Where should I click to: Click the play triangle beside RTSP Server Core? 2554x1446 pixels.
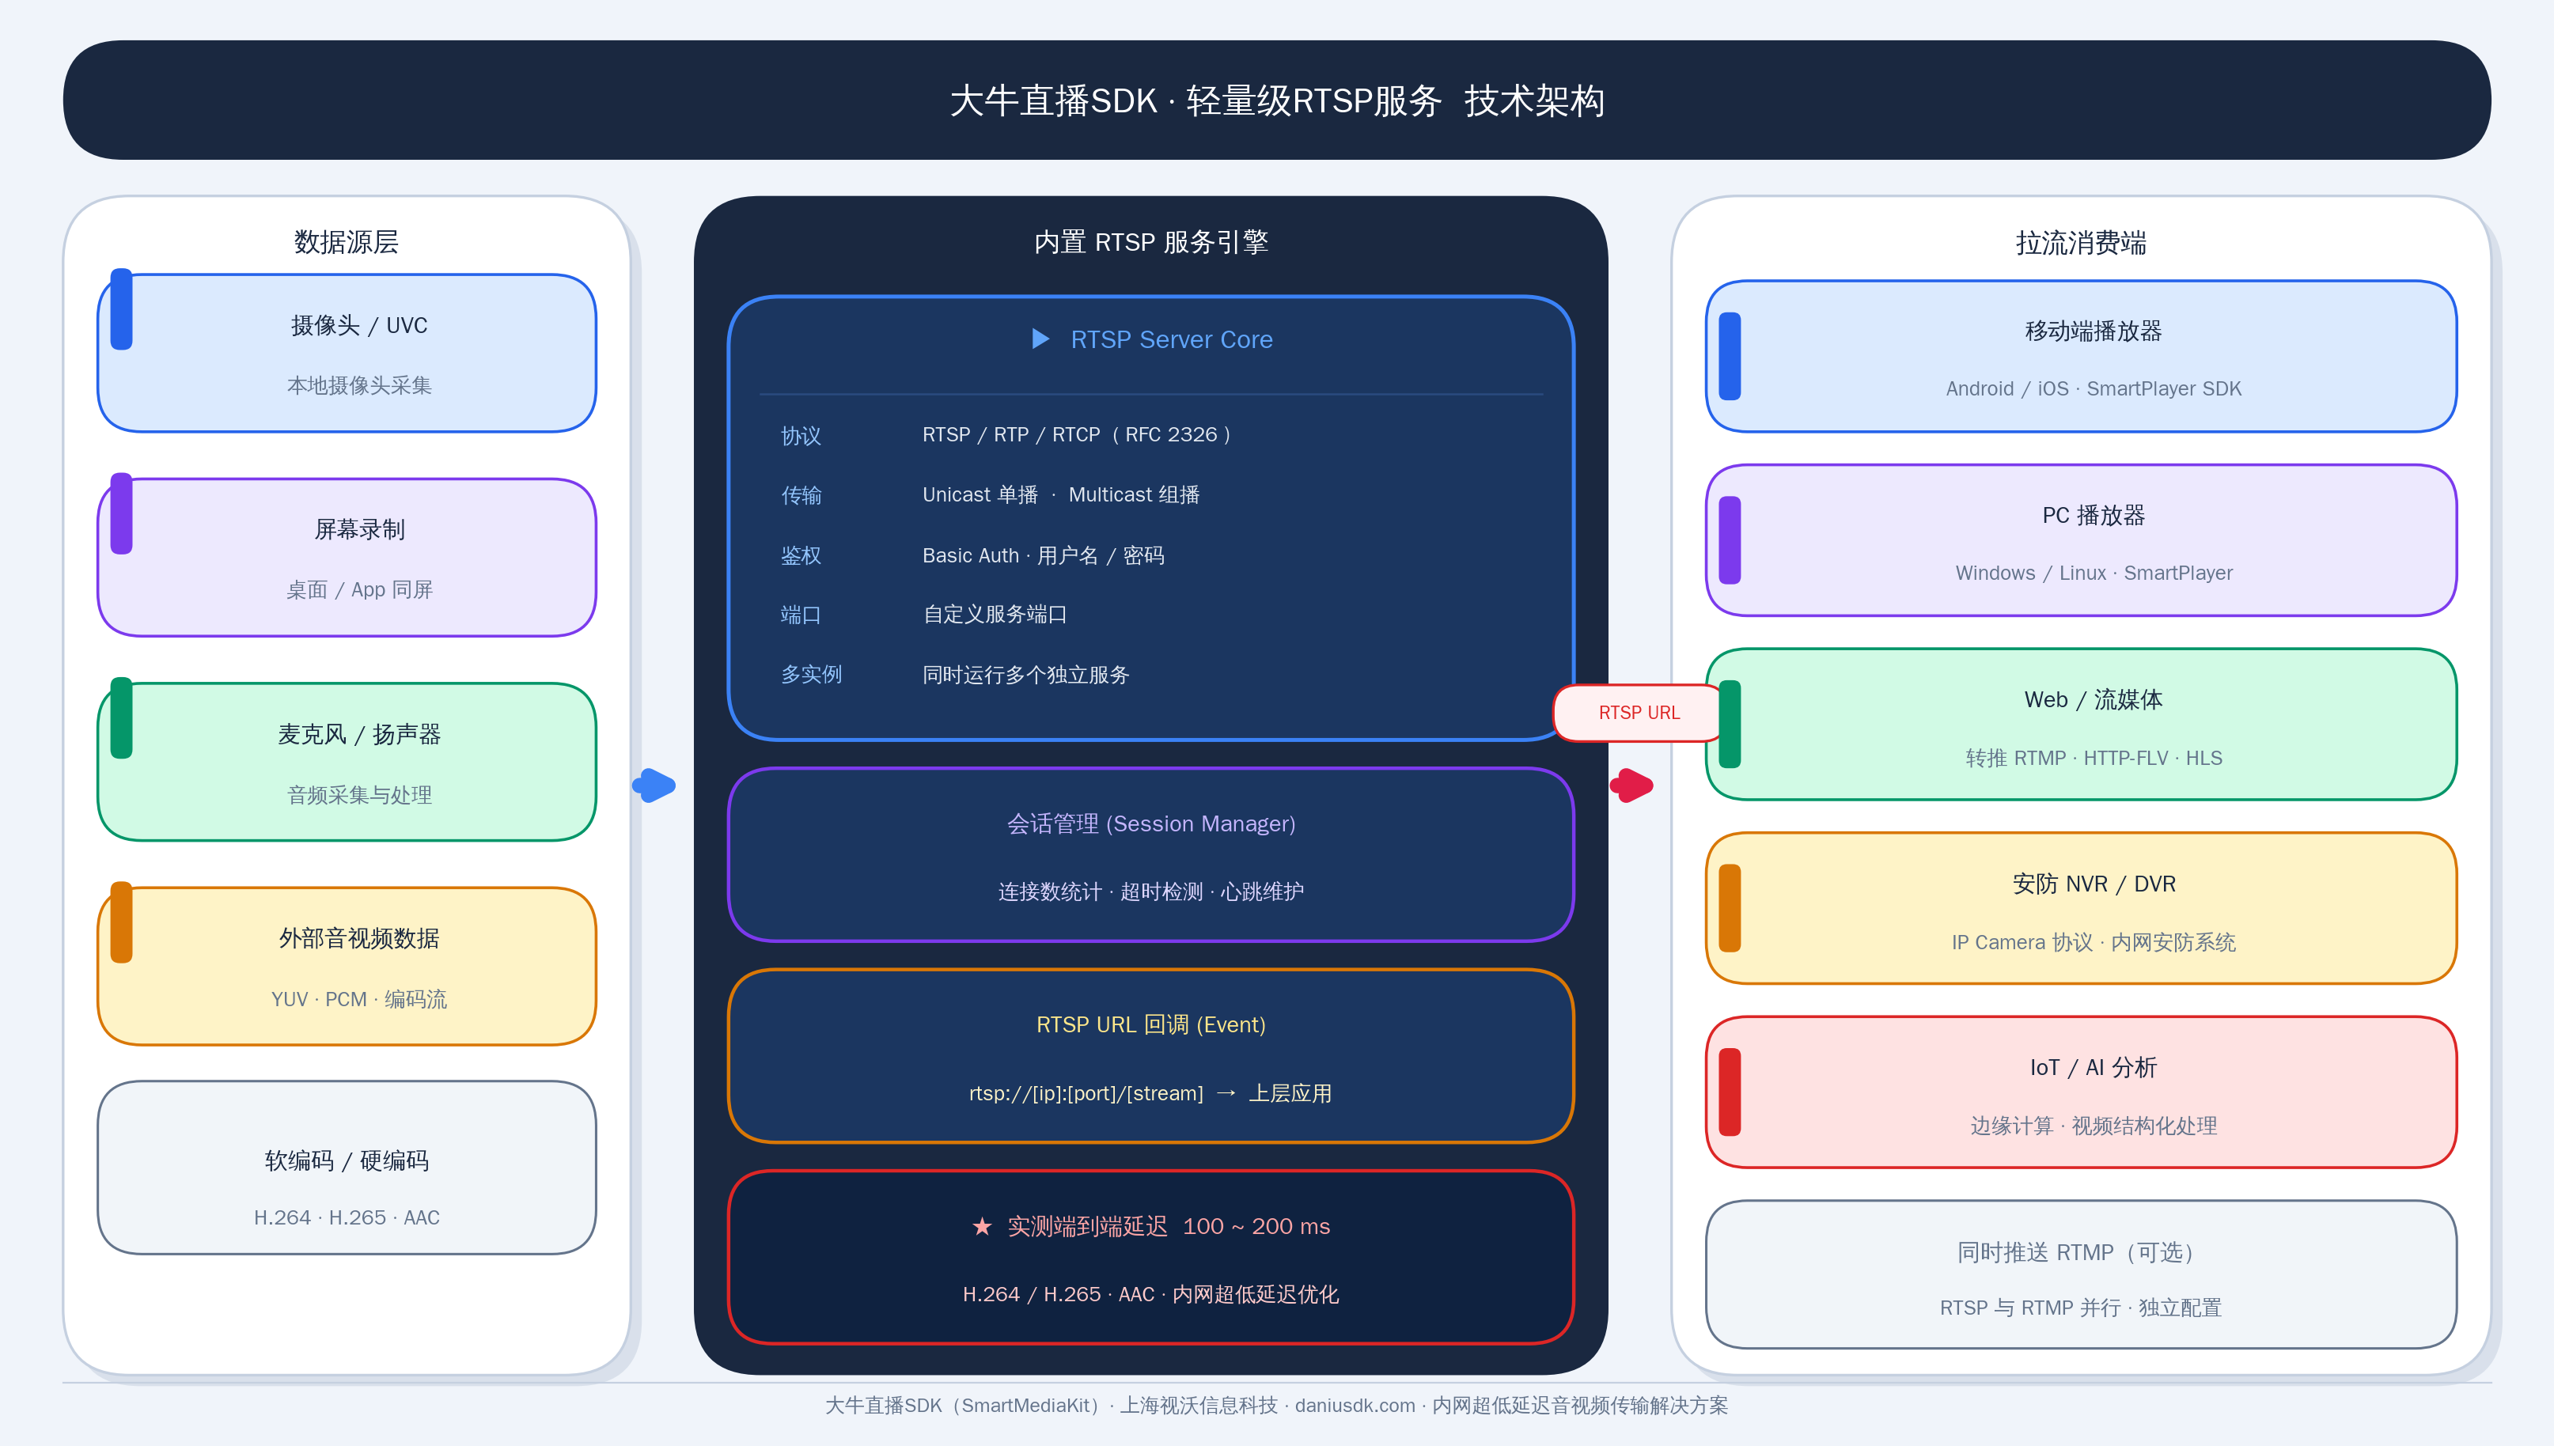tap(1040, 339)
